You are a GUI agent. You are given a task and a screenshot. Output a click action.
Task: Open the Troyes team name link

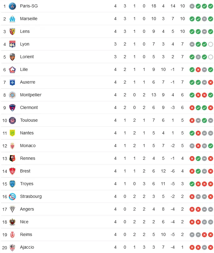tap(27, 184)
